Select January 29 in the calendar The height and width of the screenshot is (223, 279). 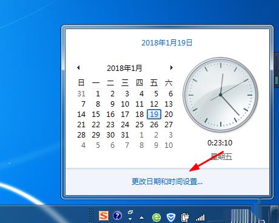pos(96,135)
